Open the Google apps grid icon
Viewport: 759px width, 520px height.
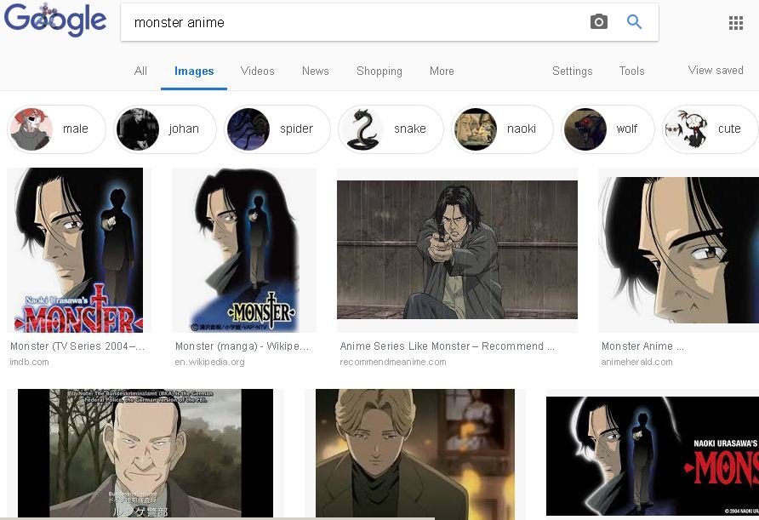(x=736, y=23)
